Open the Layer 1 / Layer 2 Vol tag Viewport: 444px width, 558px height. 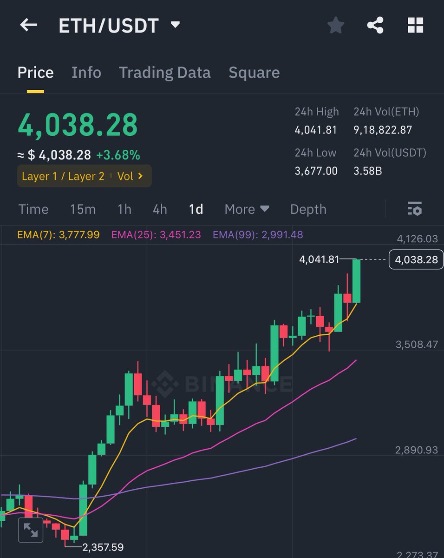(84, 176)
